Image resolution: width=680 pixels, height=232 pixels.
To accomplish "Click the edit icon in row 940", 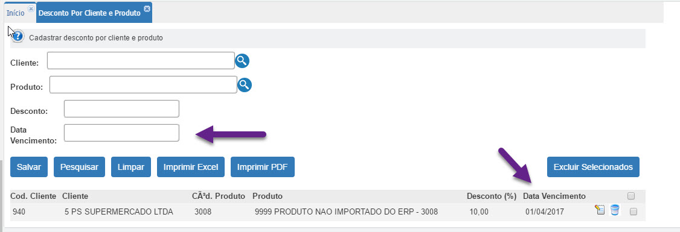I will [600, 210].
